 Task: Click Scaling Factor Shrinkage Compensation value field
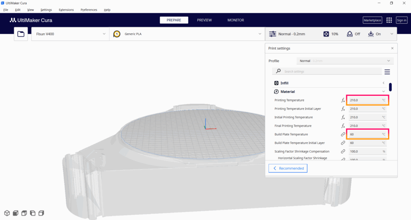click(368, 151)
